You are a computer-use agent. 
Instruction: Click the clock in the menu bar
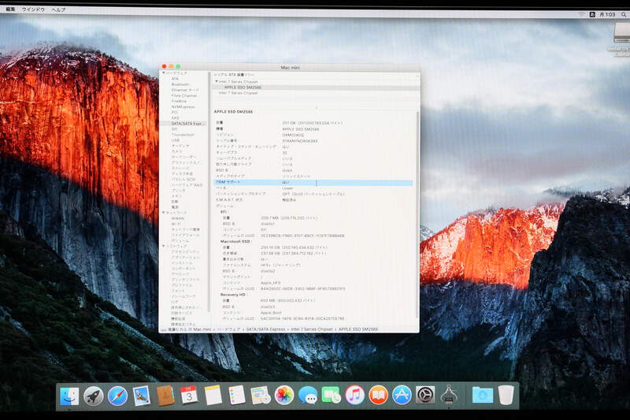click(607, 14)
